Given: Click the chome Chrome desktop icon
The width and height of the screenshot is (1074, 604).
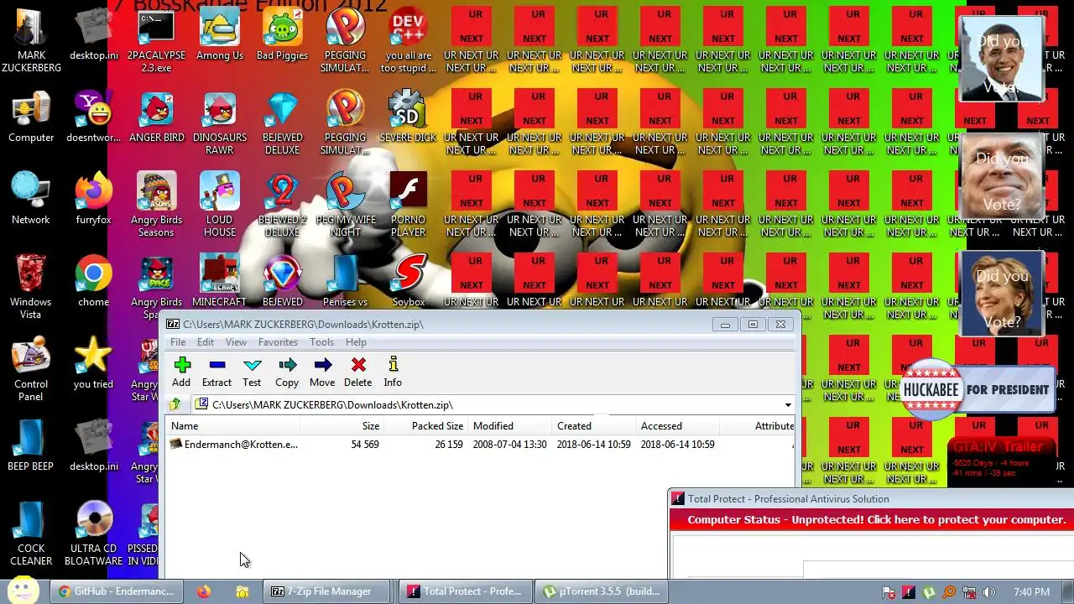Looking at the screenshot, I should [94, 281].
